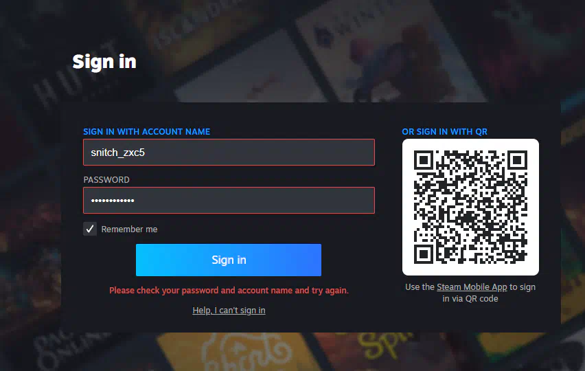
Task: Click the center of the QR code
Action: coord(470,207)
